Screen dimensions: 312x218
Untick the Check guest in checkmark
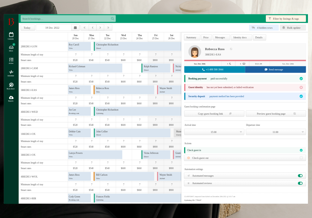(x=301, y=150)
